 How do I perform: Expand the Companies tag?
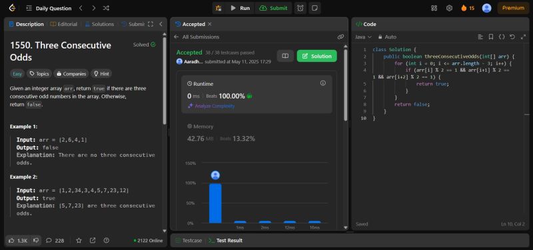71,74
